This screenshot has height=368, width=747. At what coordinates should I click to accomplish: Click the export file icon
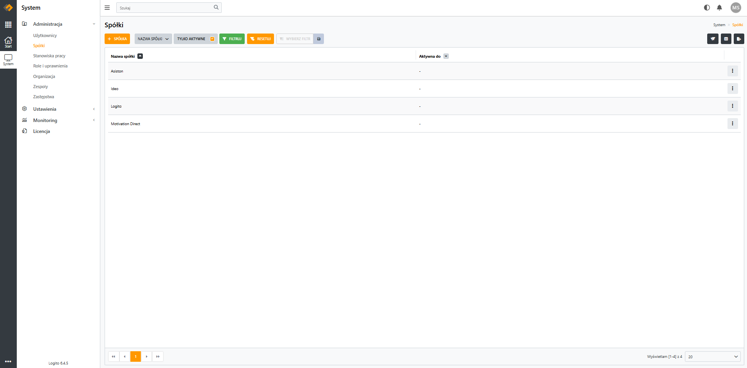point(739,39)
